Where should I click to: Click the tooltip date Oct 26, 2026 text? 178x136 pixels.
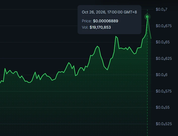94,12
